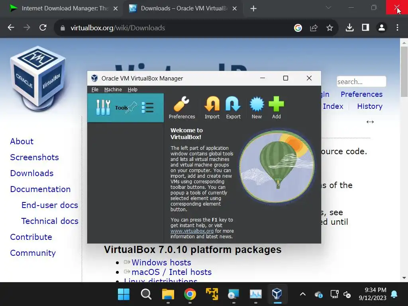Open the taskbar clock and date

pyautogui.click(x=373, y=294)
